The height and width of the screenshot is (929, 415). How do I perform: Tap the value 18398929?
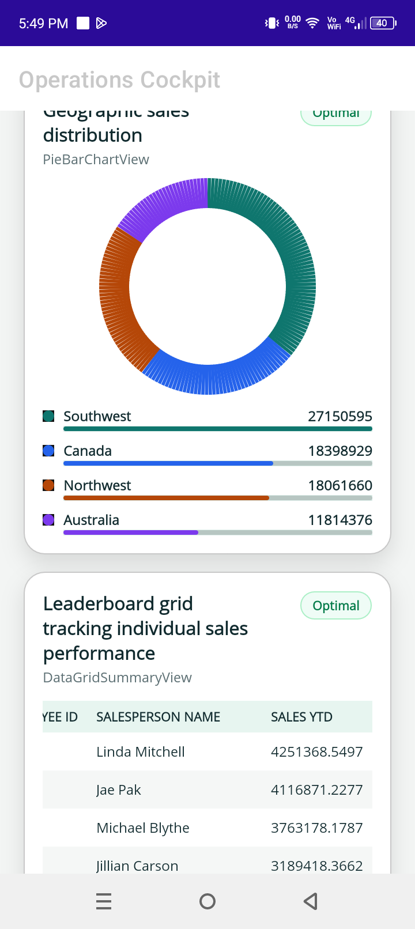pos(340,451)
